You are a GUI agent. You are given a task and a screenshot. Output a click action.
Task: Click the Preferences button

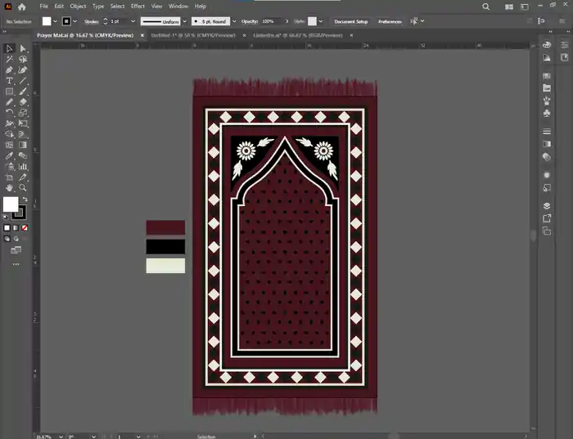click(390, 21)
